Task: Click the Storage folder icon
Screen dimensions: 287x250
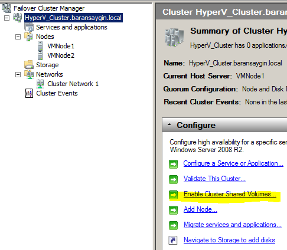Action: [x=29, y=65]
